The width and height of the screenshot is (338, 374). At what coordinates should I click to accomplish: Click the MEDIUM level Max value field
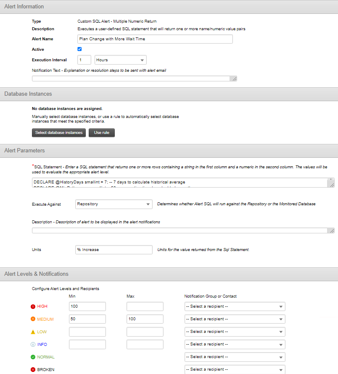(x=145, y=319)
